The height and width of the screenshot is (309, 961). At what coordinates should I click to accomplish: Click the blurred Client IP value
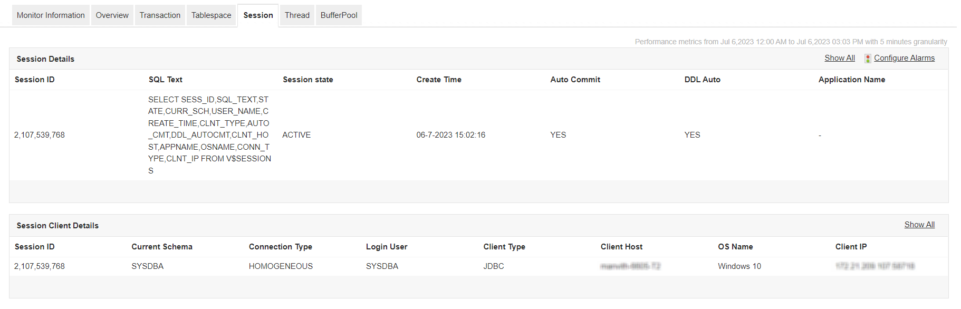coord(874,266)
